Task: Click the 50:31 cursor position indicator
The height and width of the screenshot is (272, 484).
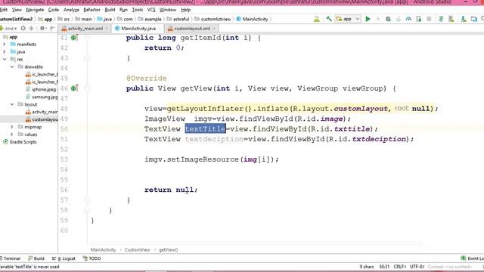Action: point(384,267)
